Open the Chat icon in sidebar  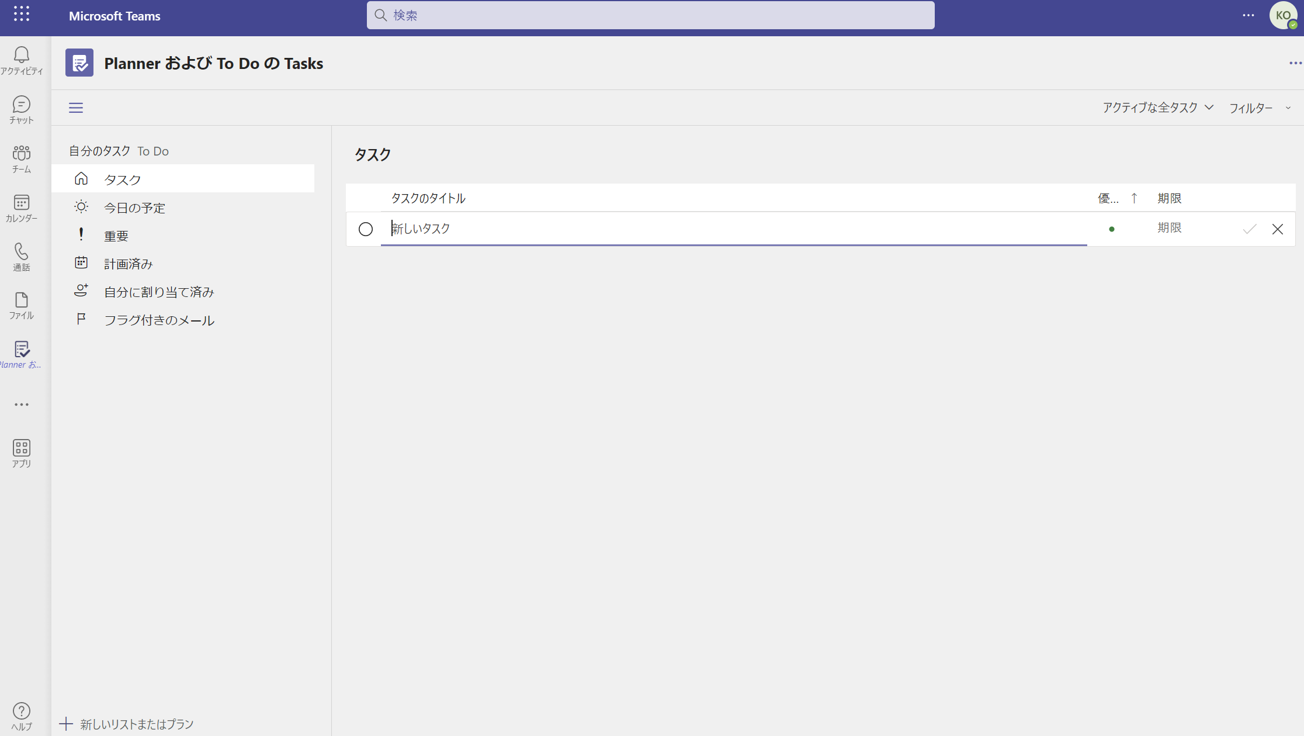22,110
